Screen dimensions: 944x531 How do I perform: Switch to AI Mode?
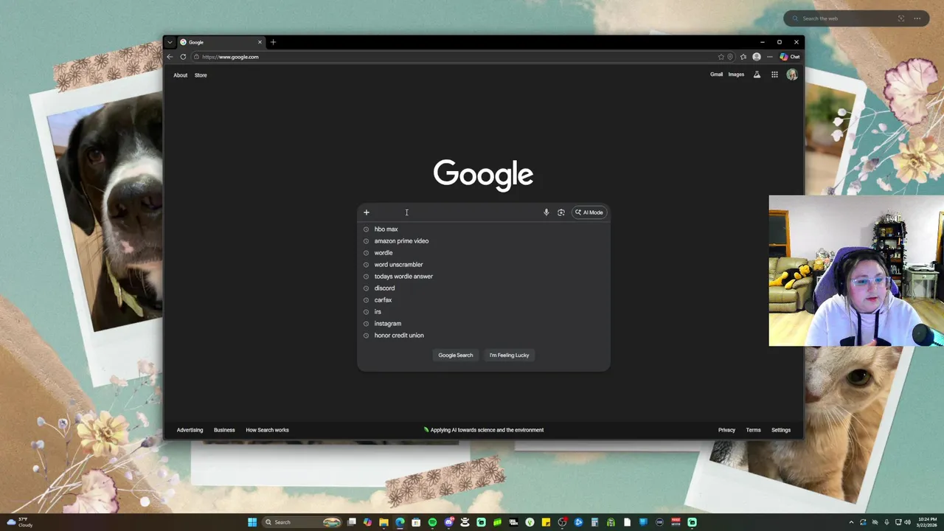click(x=589, y=212)
